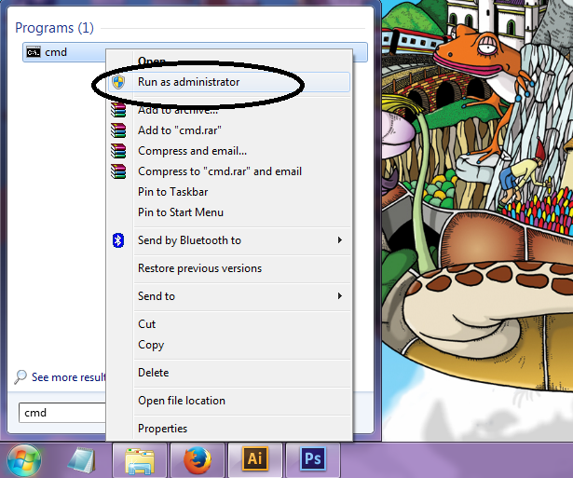Expand the Send by Bluetooth to submenu arrow
Viewport: 573px width, 478px height.
pyautogui.click(x=340, y=240)
